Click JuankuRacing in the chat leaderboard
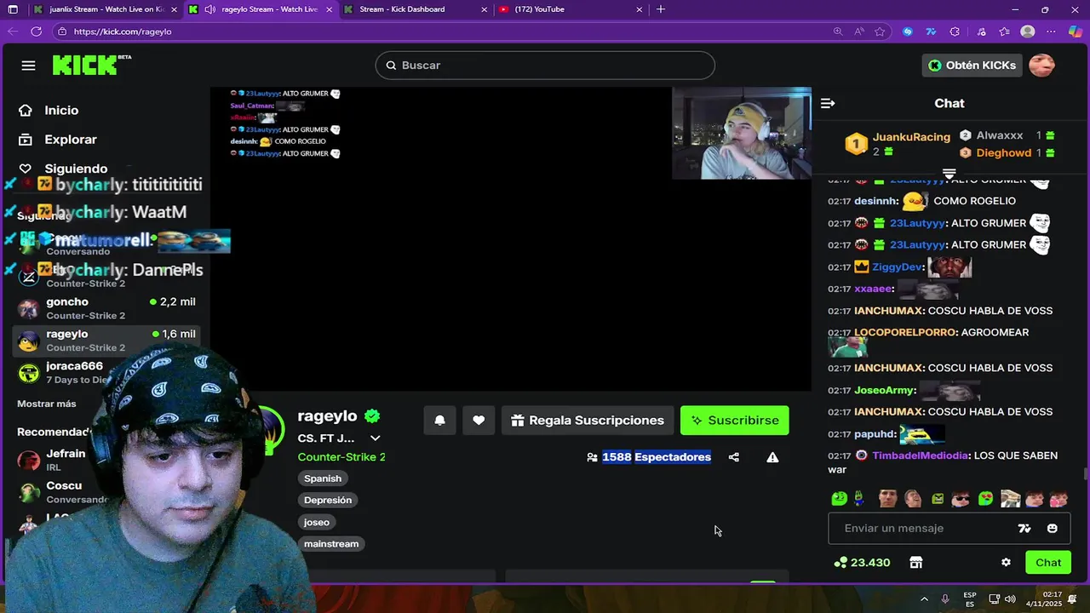 [911, 137]
